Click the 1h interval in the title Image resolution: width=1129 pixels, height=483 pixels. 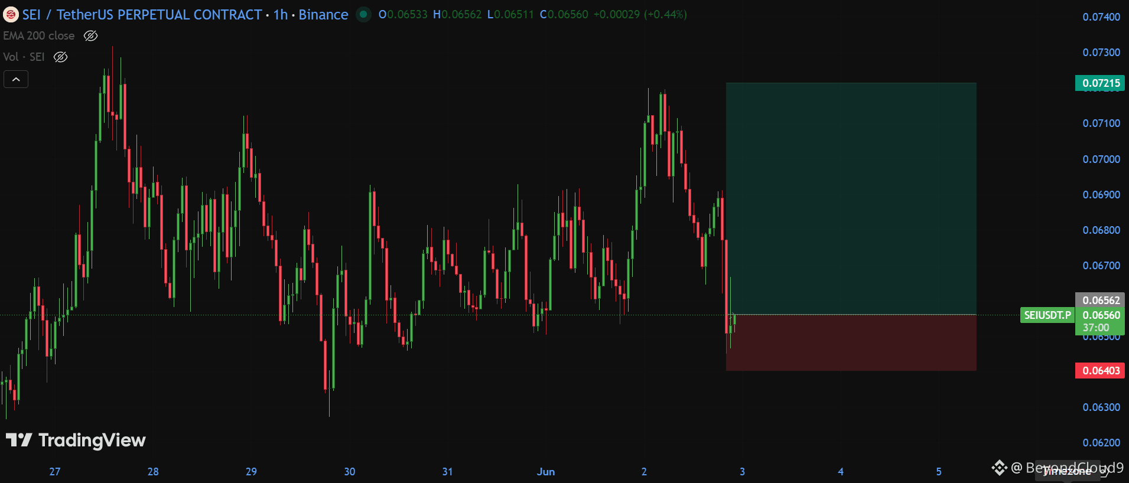pos(281,15)
